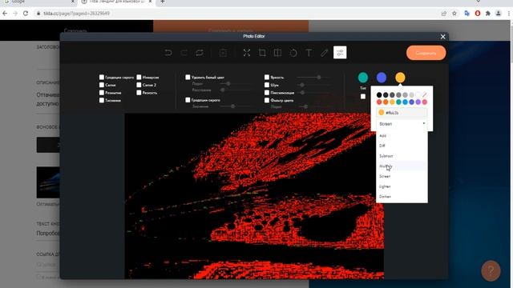The image size is (513, 288).
Task: Choose Lighten from blend mode list
Action: click(402, 186)
